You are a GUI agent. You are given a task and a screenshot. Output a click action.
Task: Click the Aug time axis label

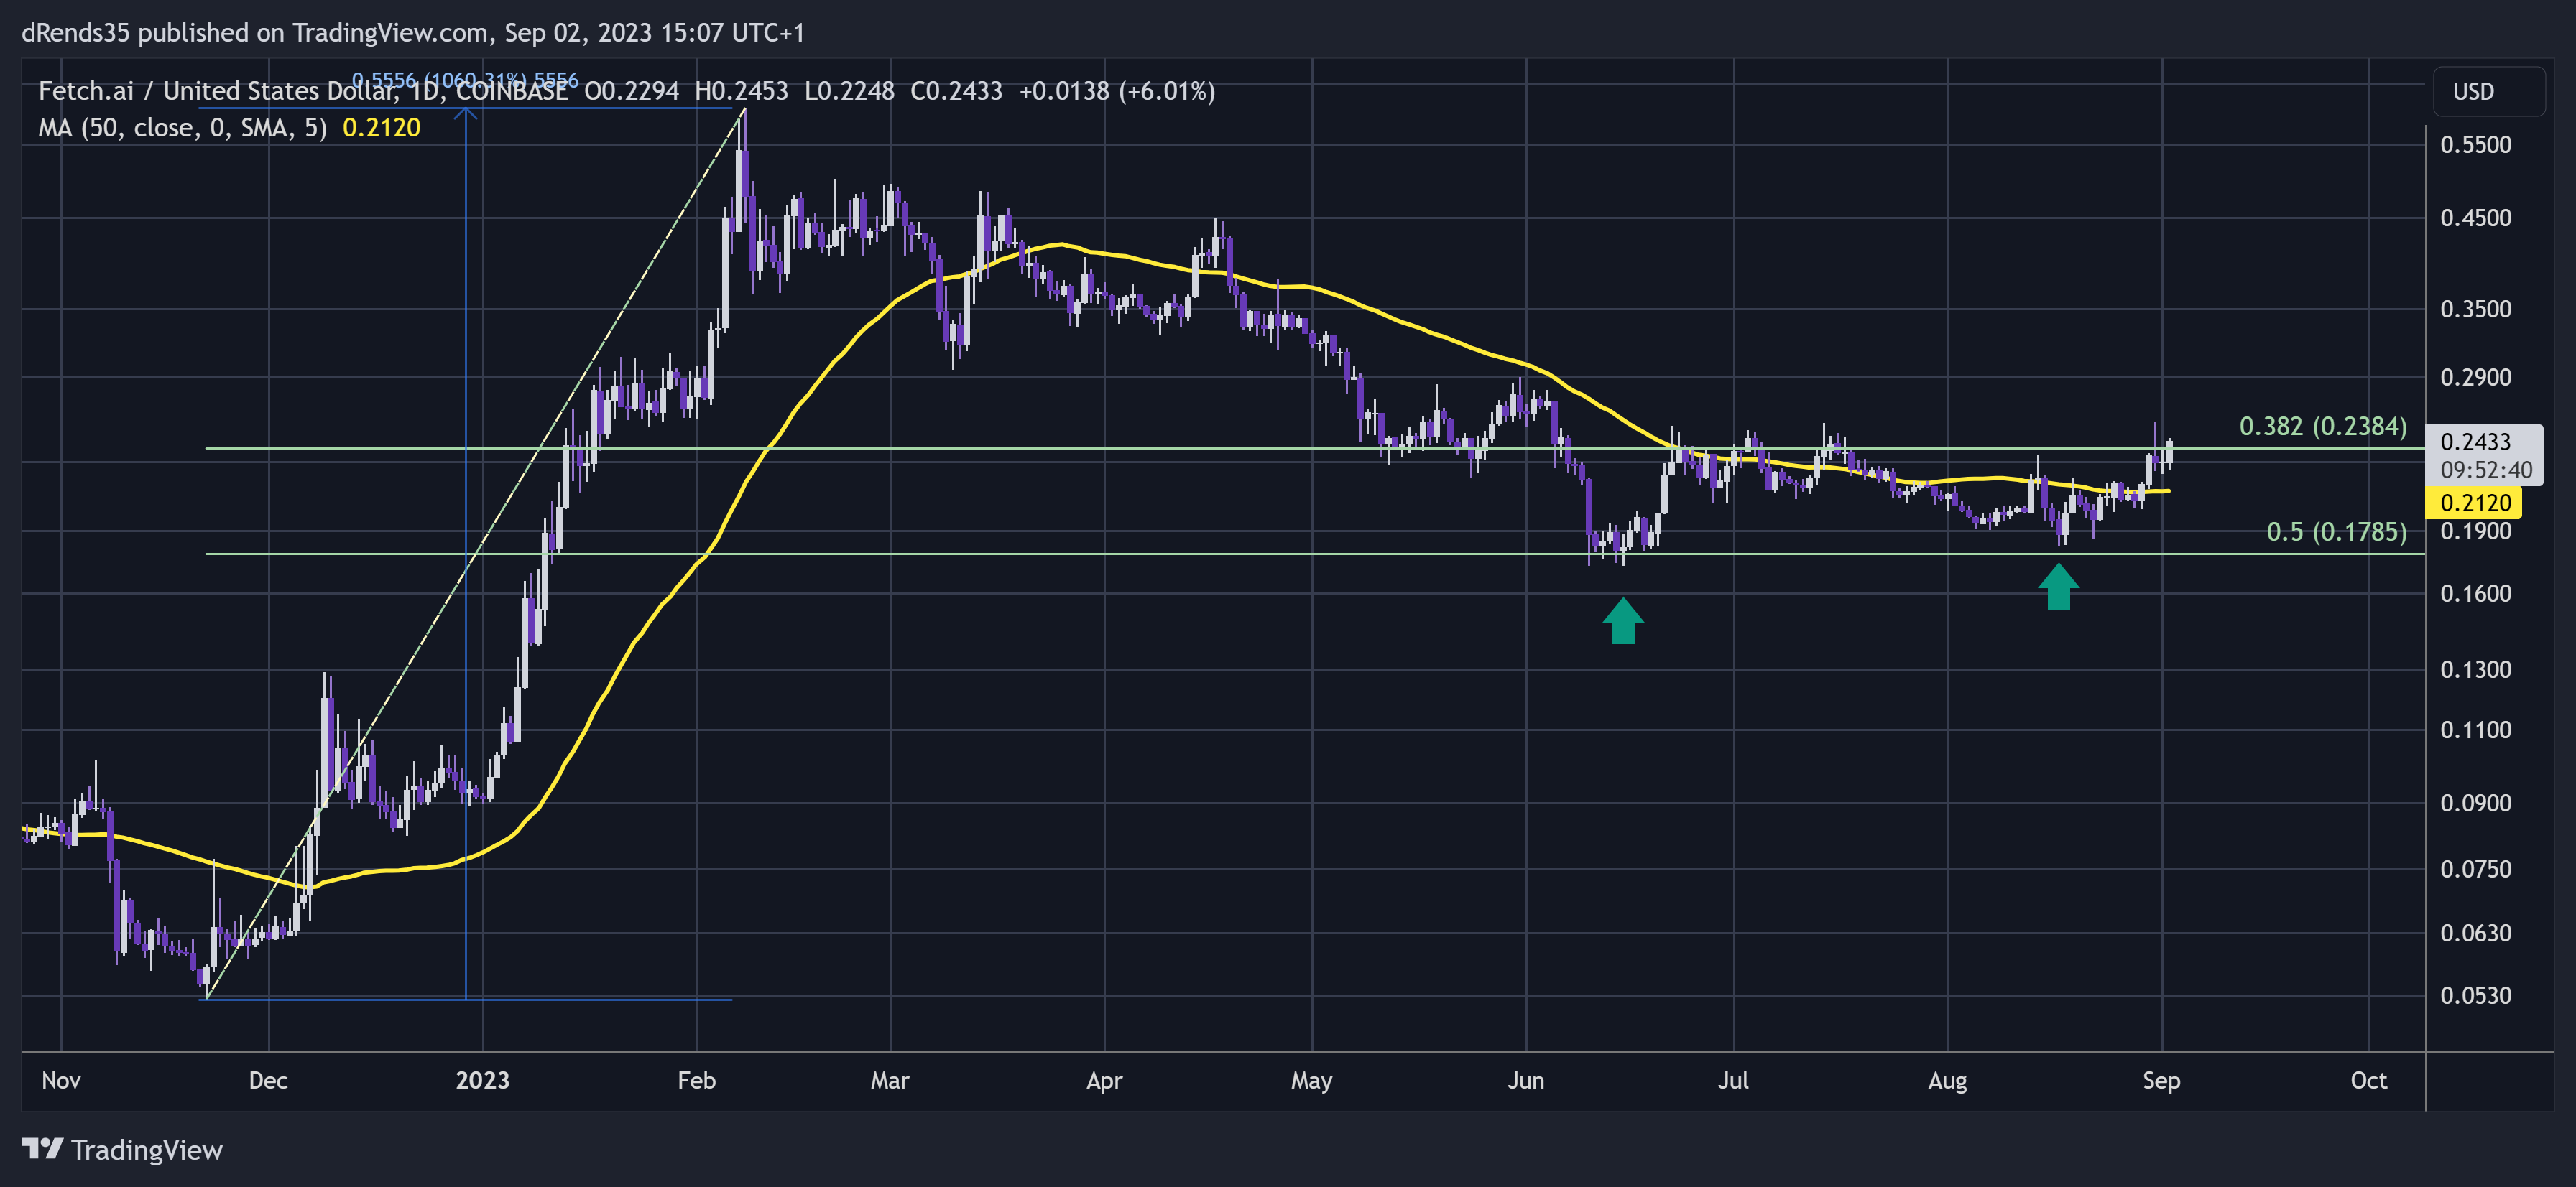(1947, 1081)
